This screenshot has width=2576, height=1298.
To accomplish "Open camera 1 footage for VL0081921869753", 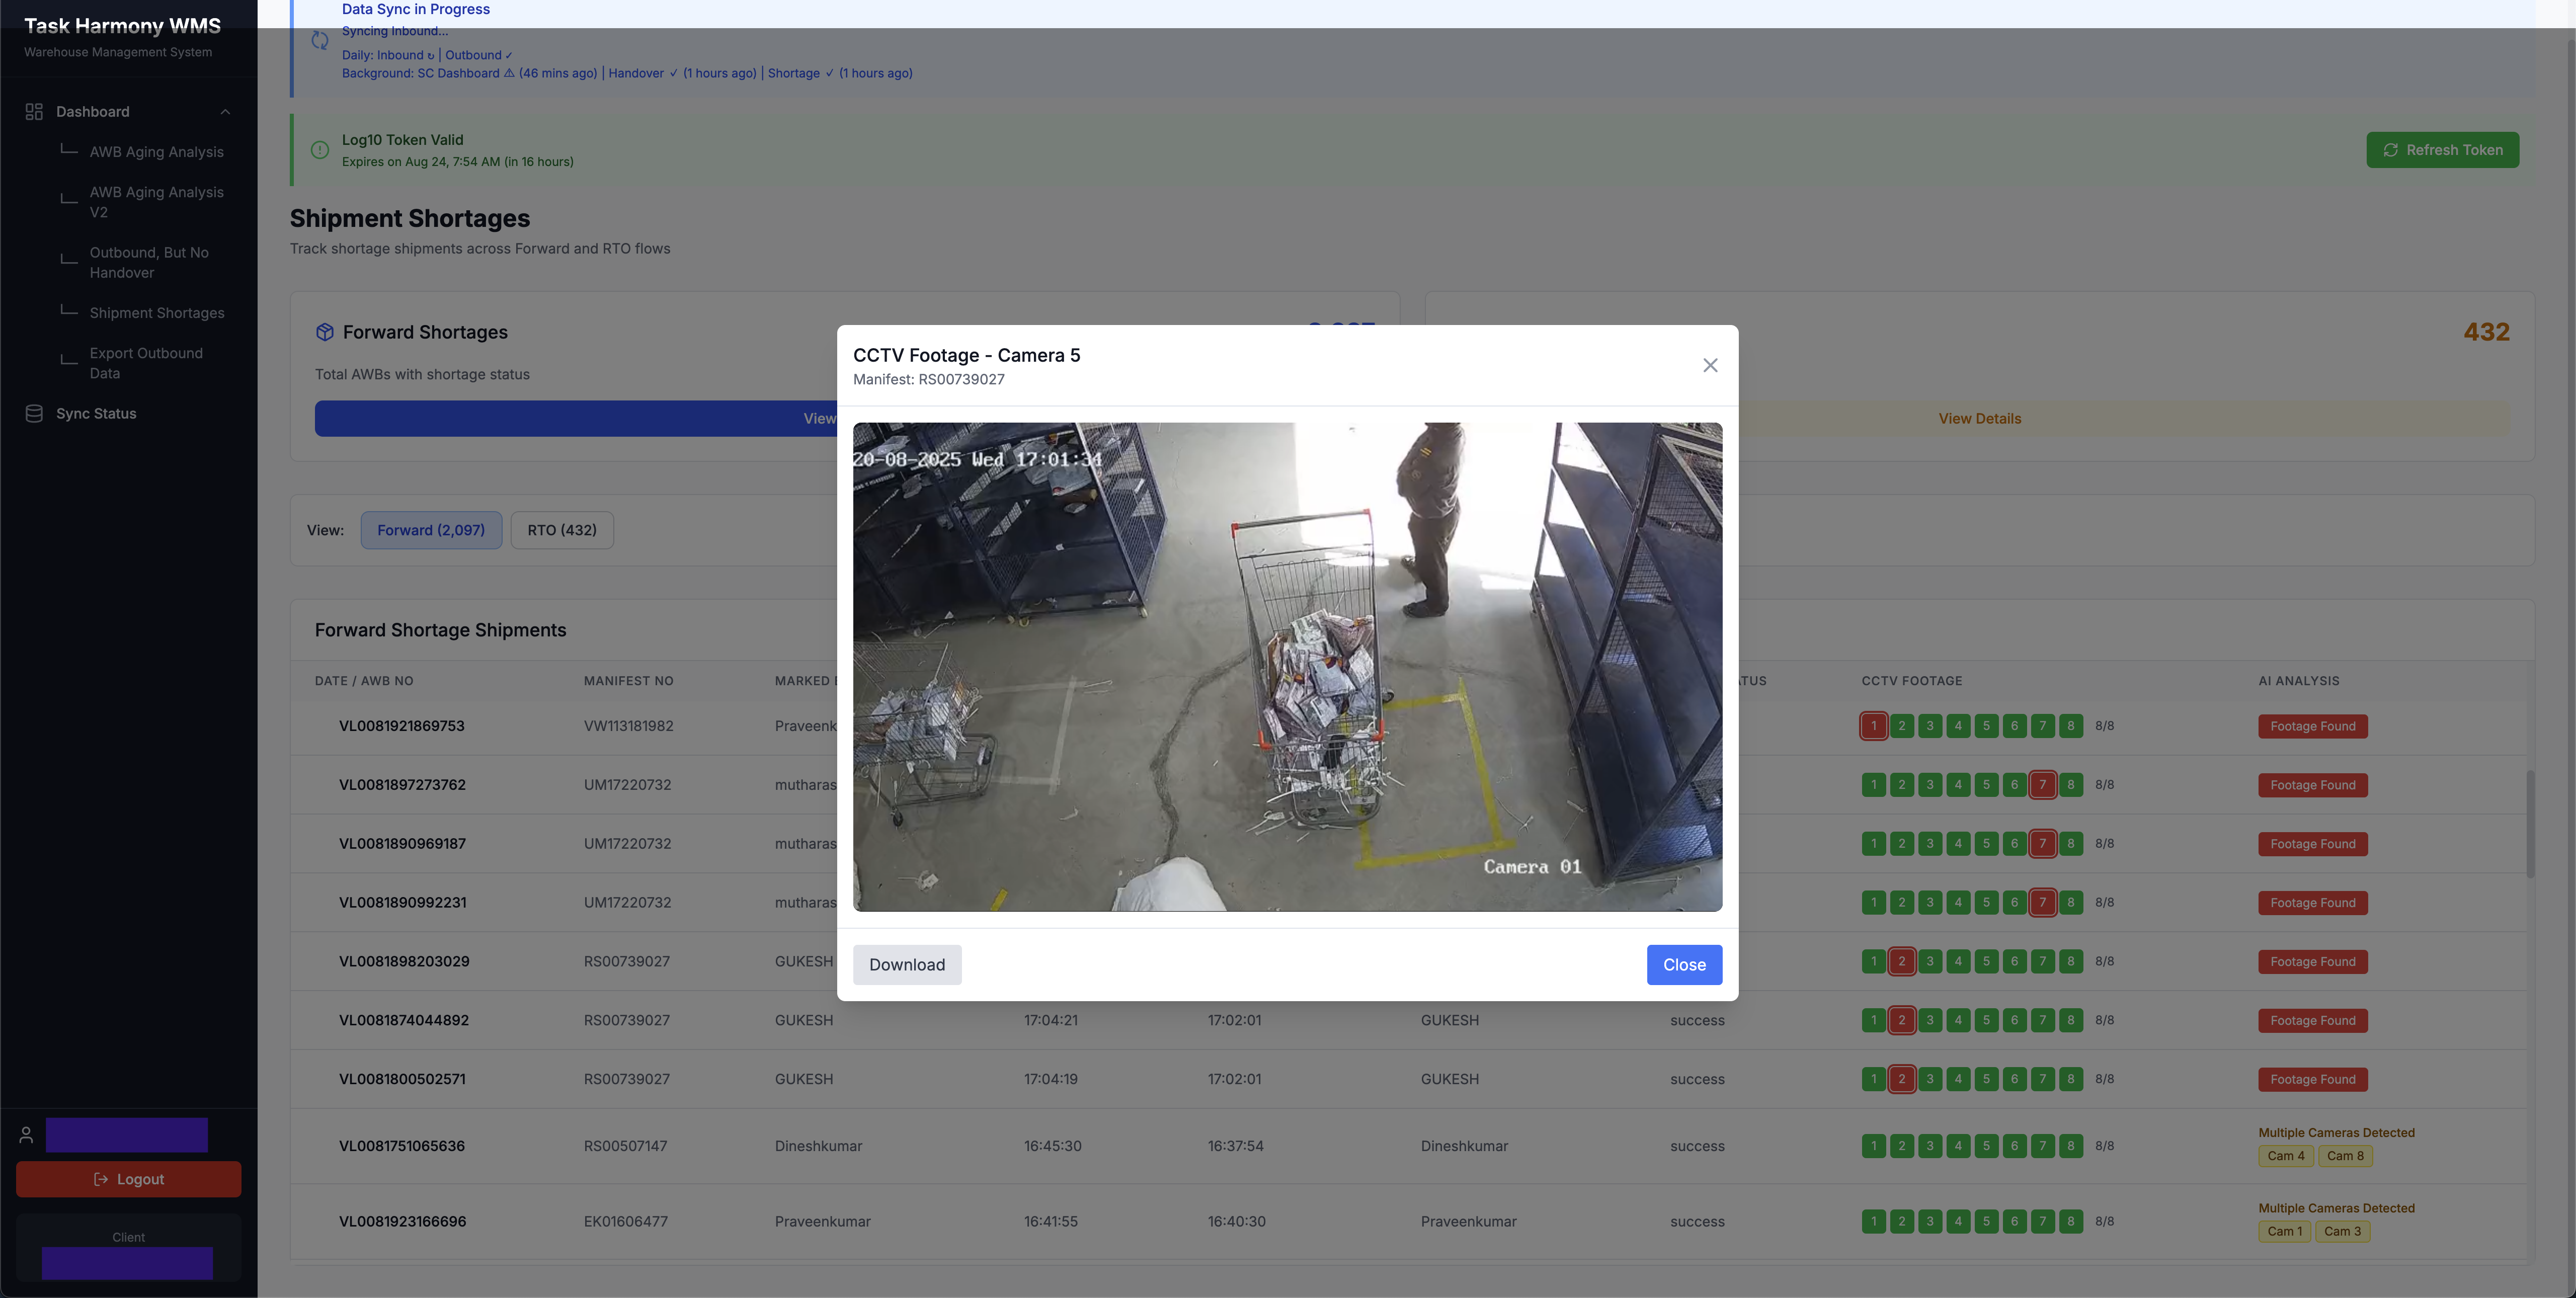I will pyautogui.click(x=1873, y=726).
